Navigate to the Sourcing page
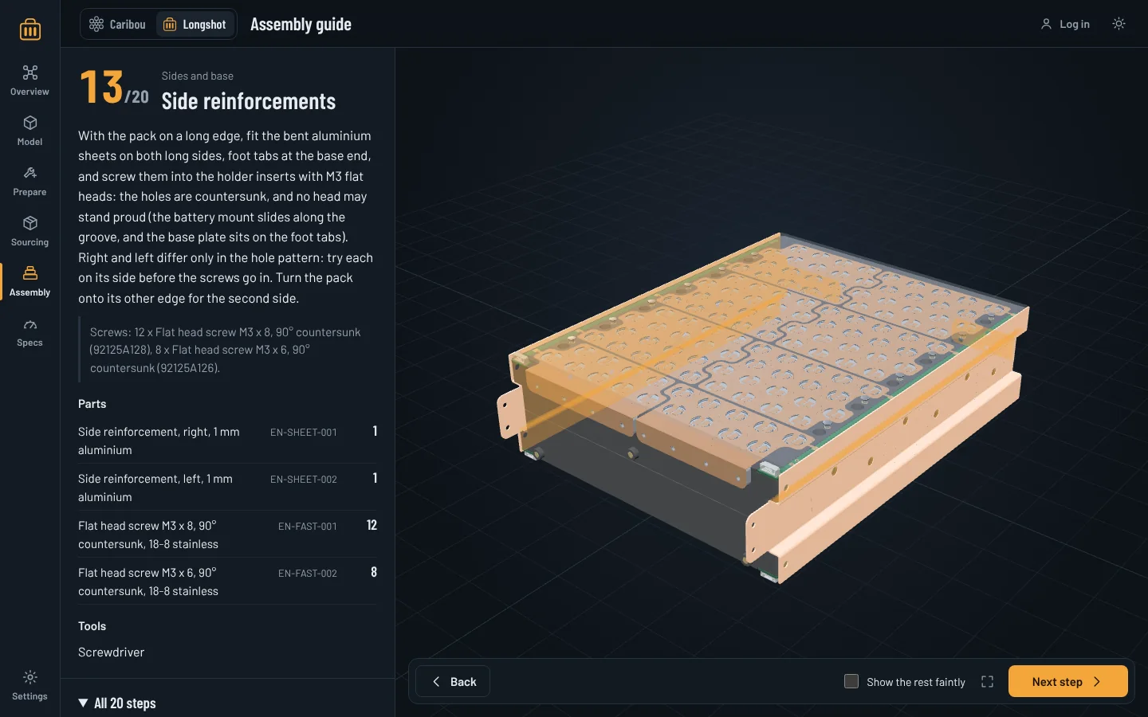This screenshot has height=717, width=1148. [29, 231]
